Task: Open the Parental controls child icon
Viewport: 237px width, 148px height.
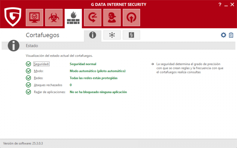Action: pyautogui.click(x=112, y=17)
